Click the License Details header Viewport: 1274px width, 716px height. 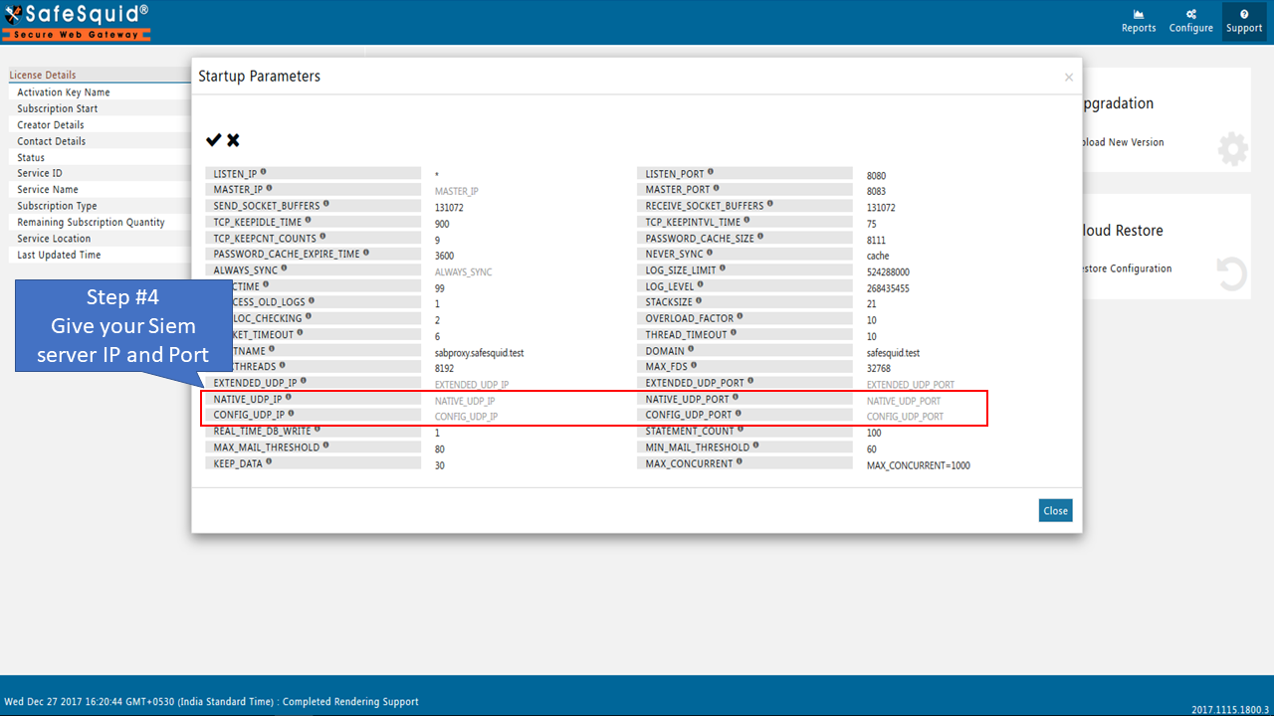(43, 76)
